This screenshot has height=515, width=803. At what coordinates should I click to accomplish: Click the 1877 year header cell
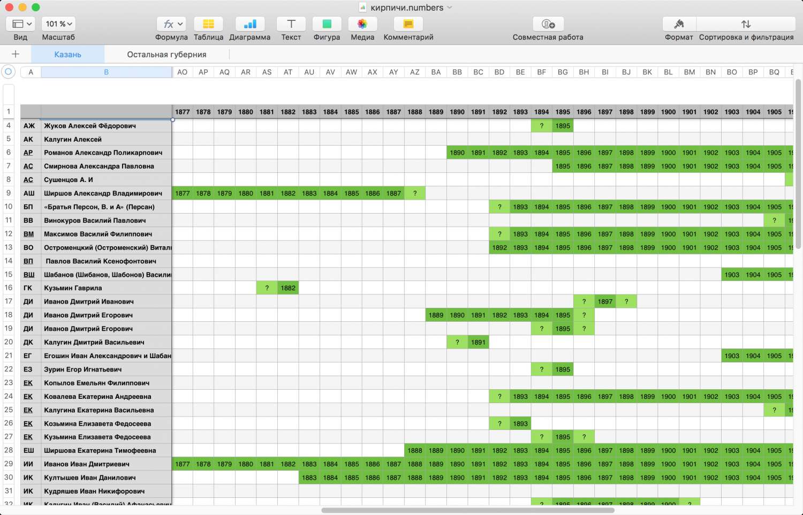[x=183, y=112]
